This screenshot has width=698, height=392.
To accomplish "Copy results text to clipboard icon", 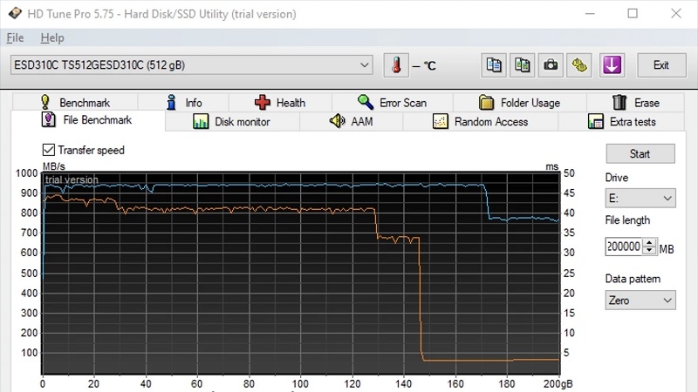I will point(495,65).
